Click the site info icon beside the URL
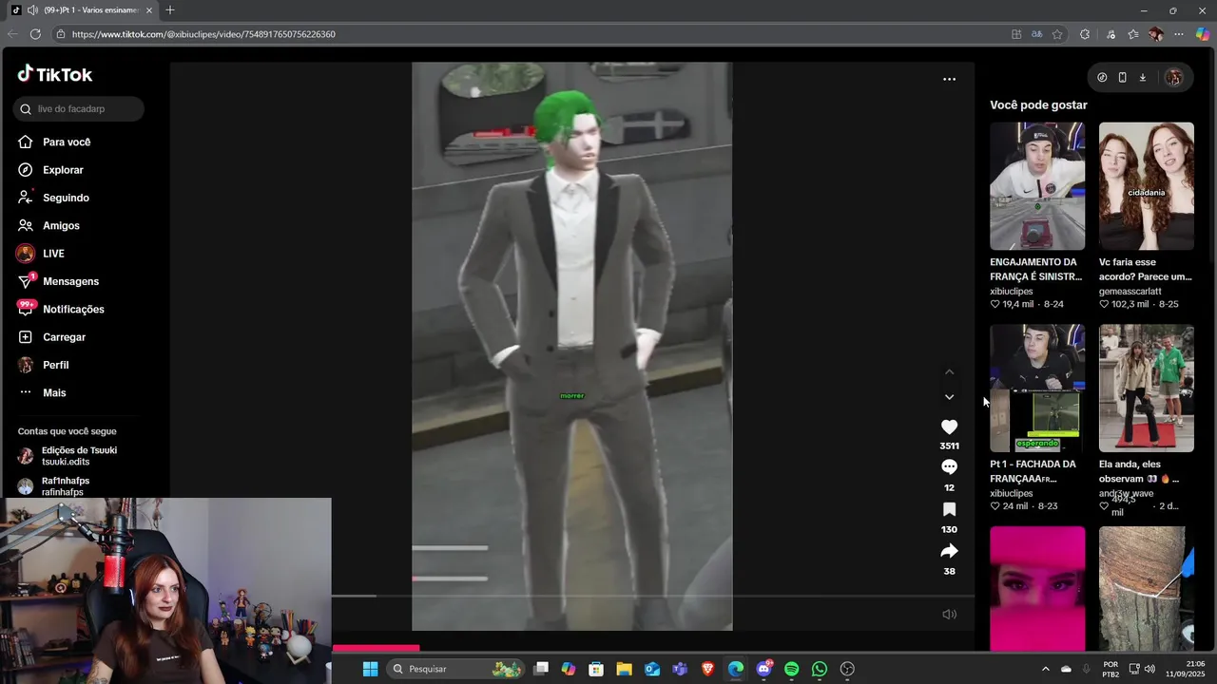Viewport: 1217px width, 684px height. (61, 34)
